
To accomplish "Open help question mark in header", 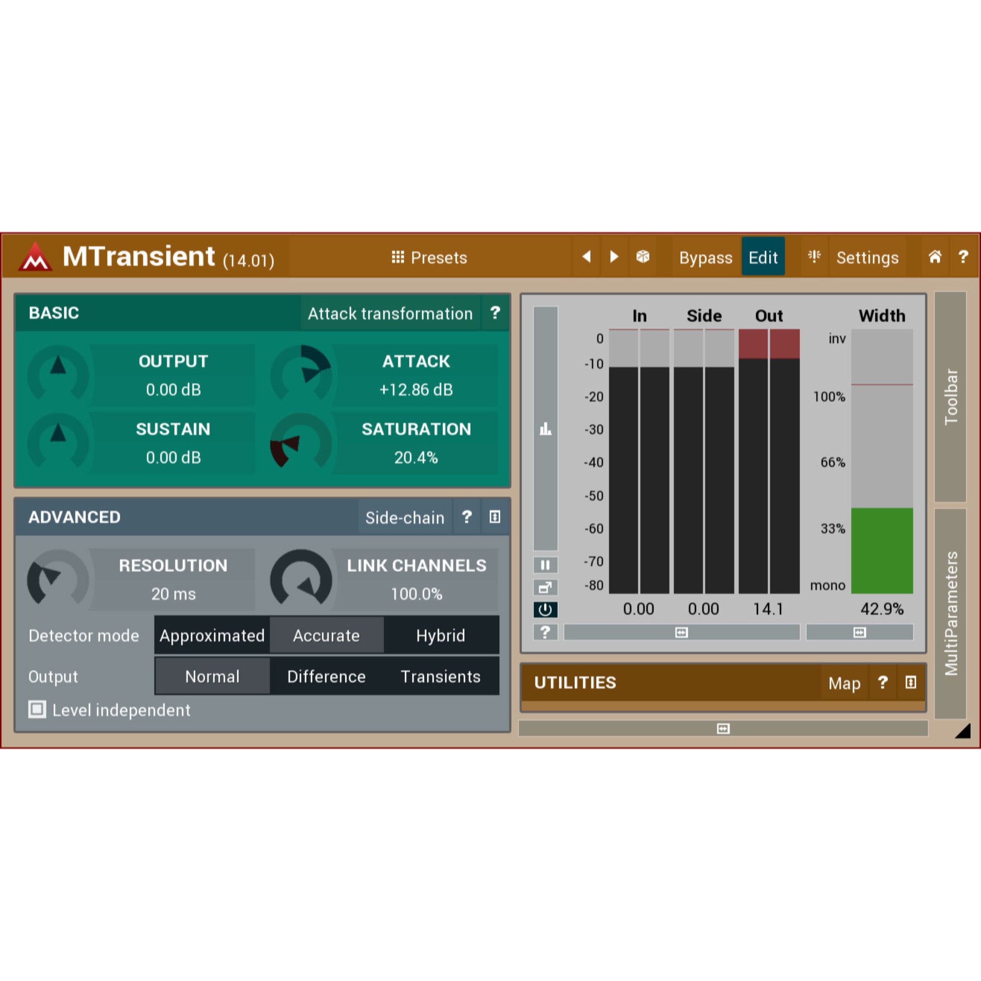I will click(963, 257).
